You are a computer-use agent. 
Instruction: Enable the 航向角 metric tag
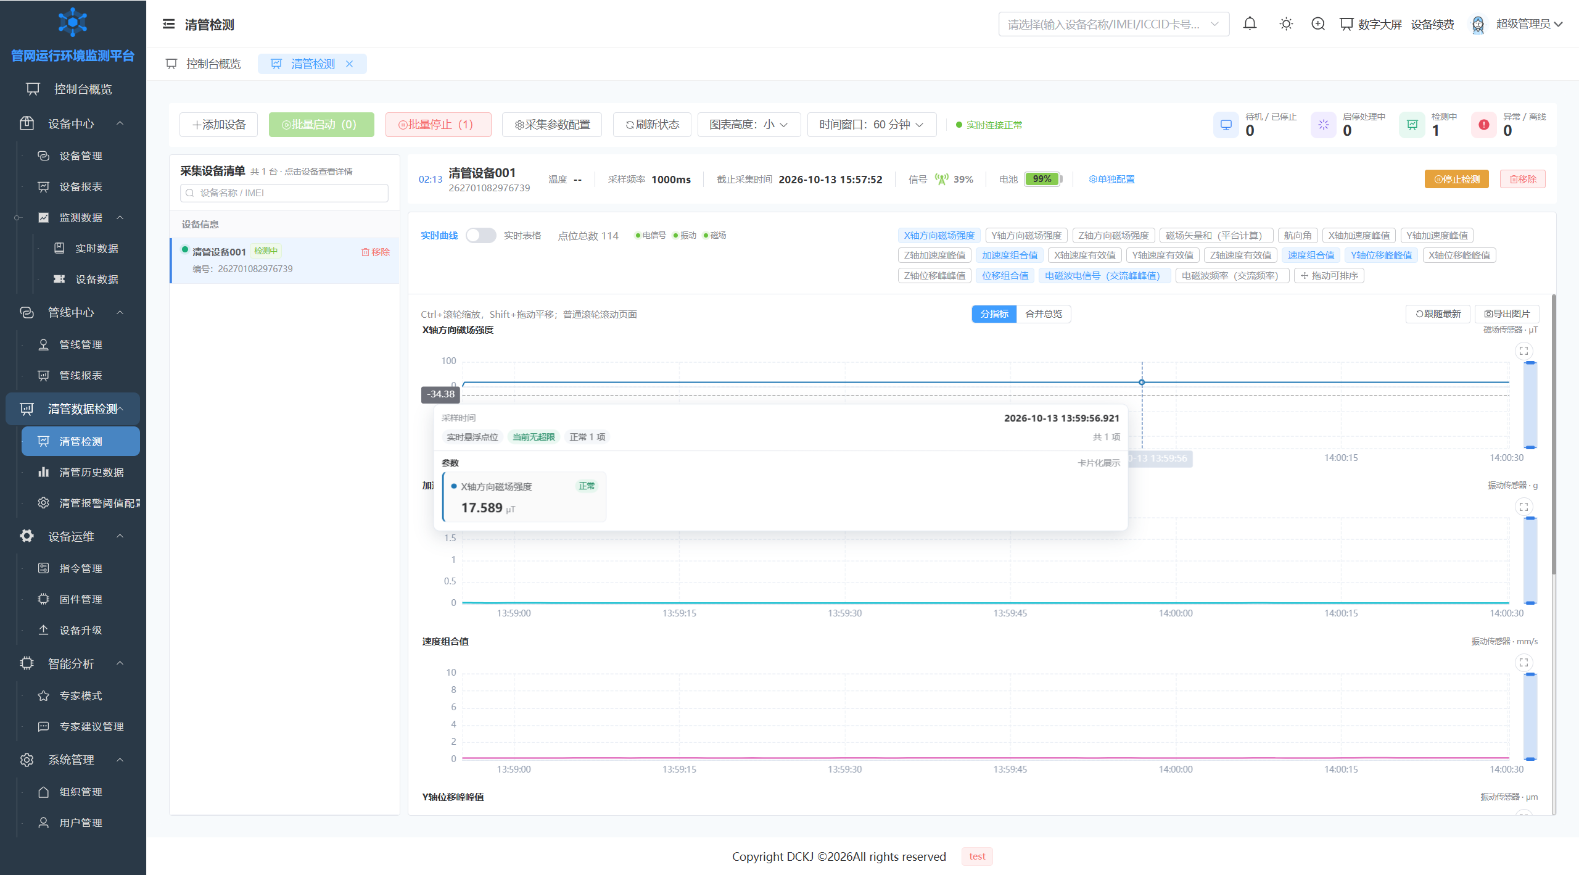point(1297,235)
